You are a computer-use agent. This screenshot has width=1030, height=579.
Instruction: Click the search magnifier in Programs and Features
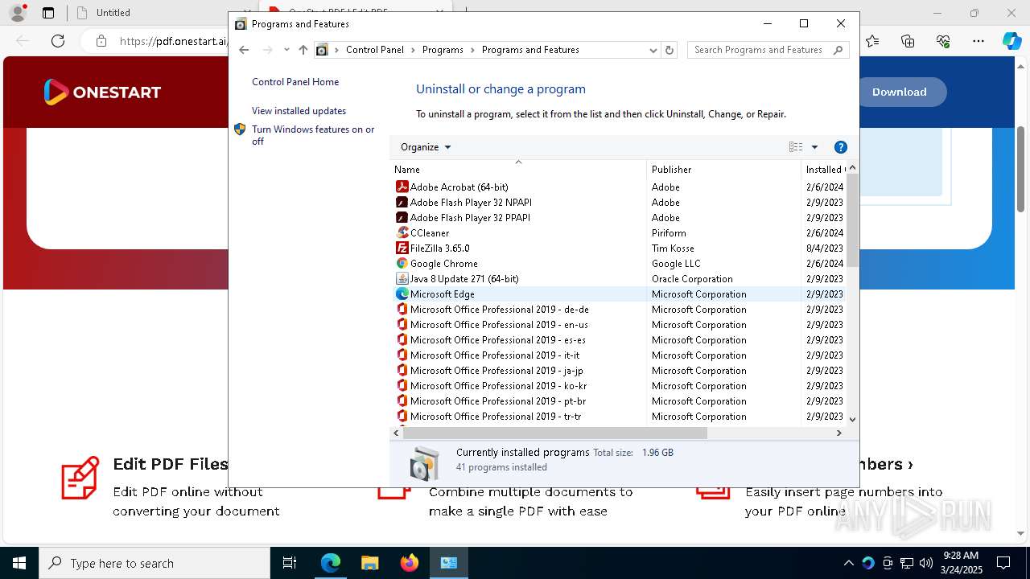coord(838,50)
